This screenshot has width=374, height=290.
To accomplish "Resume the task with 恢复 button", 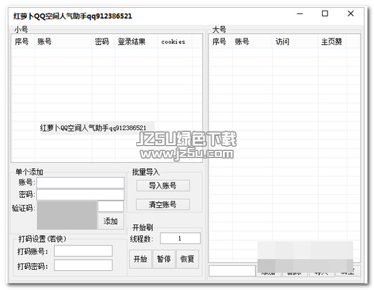I will [x=187, y=259].
